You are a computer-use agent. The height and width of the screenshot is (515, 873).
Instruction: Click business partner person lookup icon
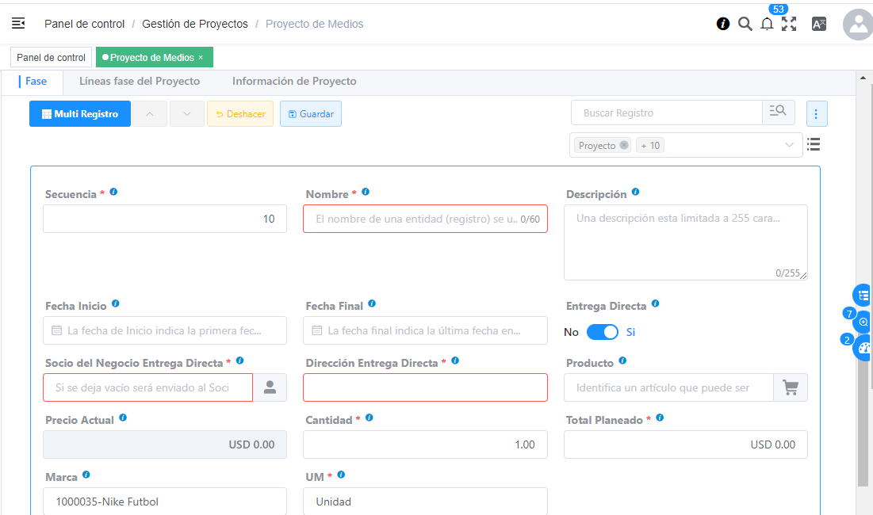point(270,387)
